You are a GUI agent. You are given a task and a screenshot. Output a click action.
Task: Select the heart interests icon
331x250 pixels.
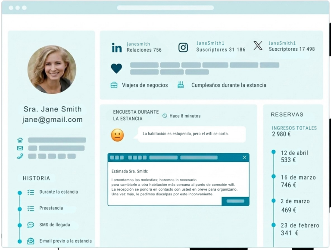116,68
